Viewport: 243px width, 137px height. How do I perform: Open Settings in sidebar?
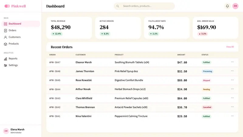21,65
